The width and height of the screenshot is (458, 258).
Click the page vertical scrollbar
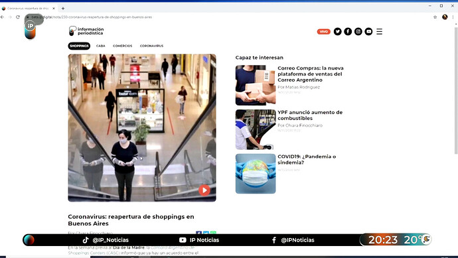456,90
